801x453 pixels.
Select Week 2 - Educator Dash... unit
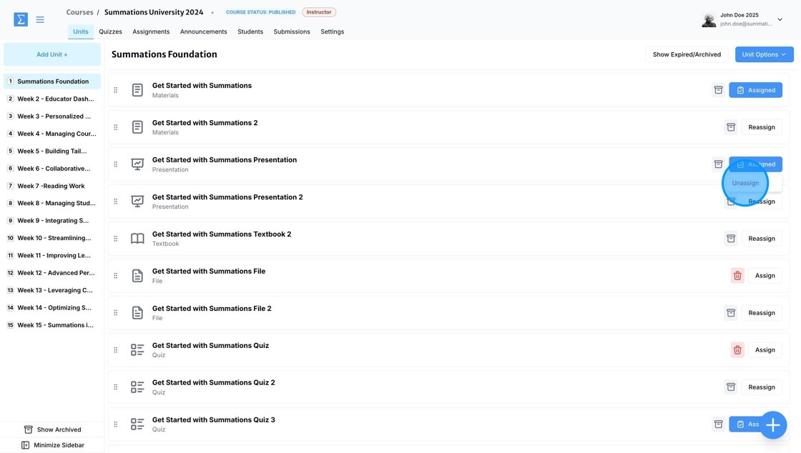click(x=52, y=99)
